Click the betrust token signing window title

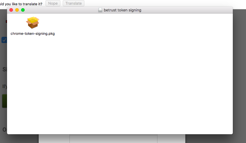(123, 10)
